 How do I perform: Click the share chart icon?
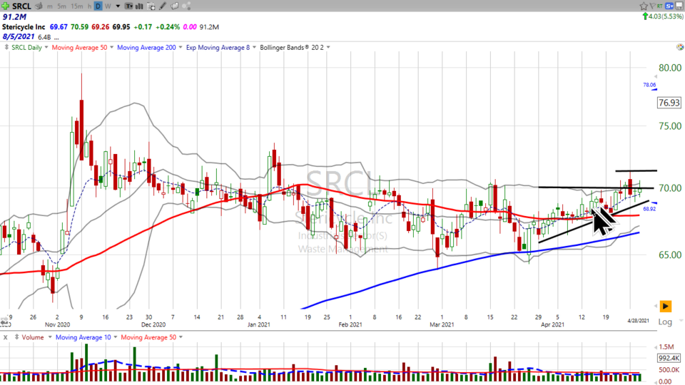tap(186, 6)
